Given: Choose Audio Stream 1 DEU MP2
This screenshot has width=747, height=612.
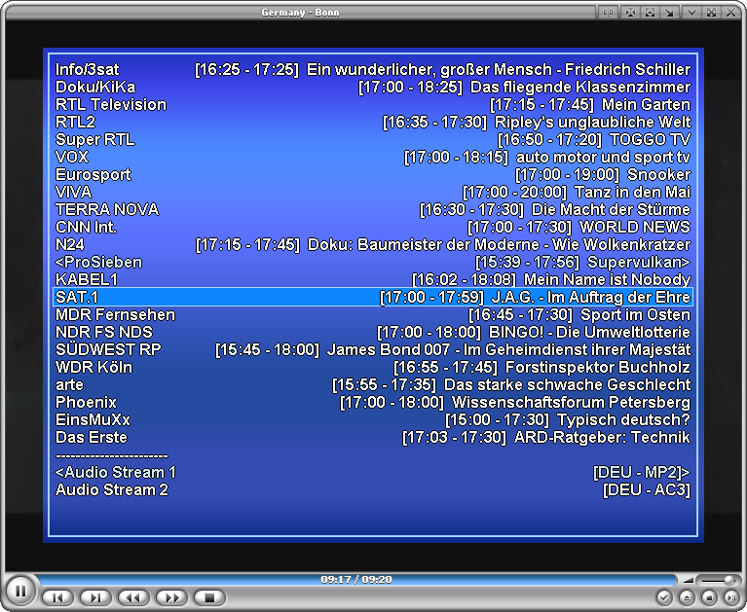Looking at the screenshot, I should (373, 473).
